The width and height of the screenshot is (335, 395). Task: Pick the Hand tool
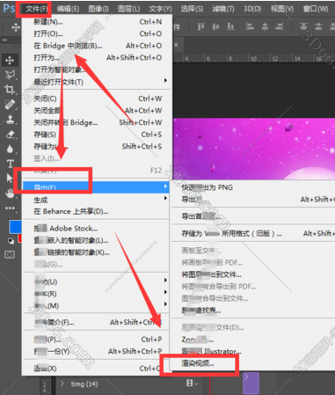(10, 194)
